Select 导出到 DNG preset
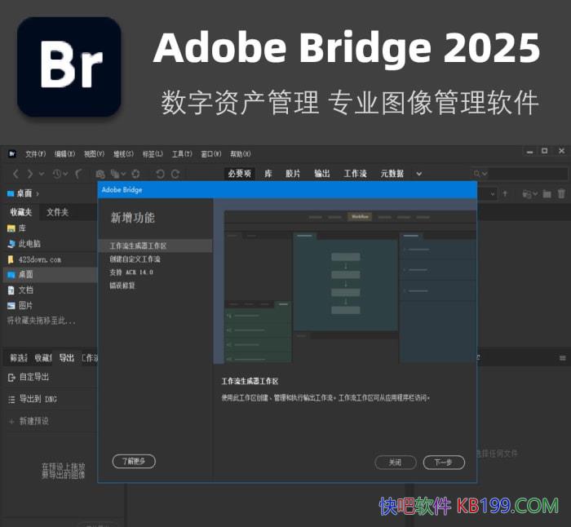Image resolution: width=571 pixels, height=527 pixels. (36, 400)
